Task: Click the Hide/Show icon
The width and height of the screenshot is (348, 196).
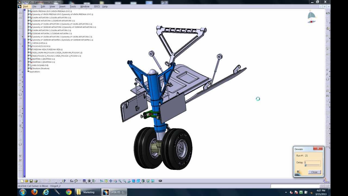Action: point(148,181)
